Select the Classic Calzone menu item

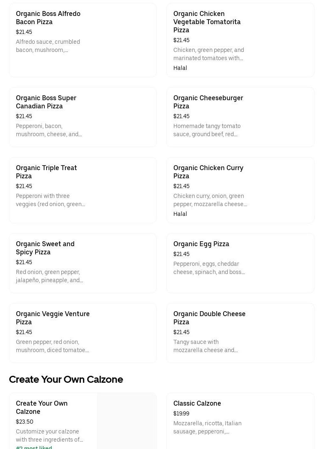click(240, 421)
